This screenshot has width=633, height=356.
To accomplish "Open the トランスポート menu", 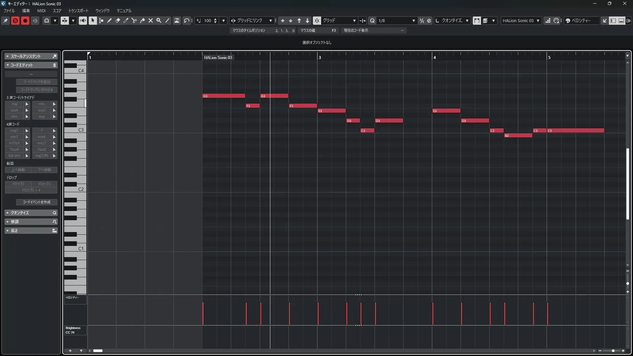I will tap(78, 11).
